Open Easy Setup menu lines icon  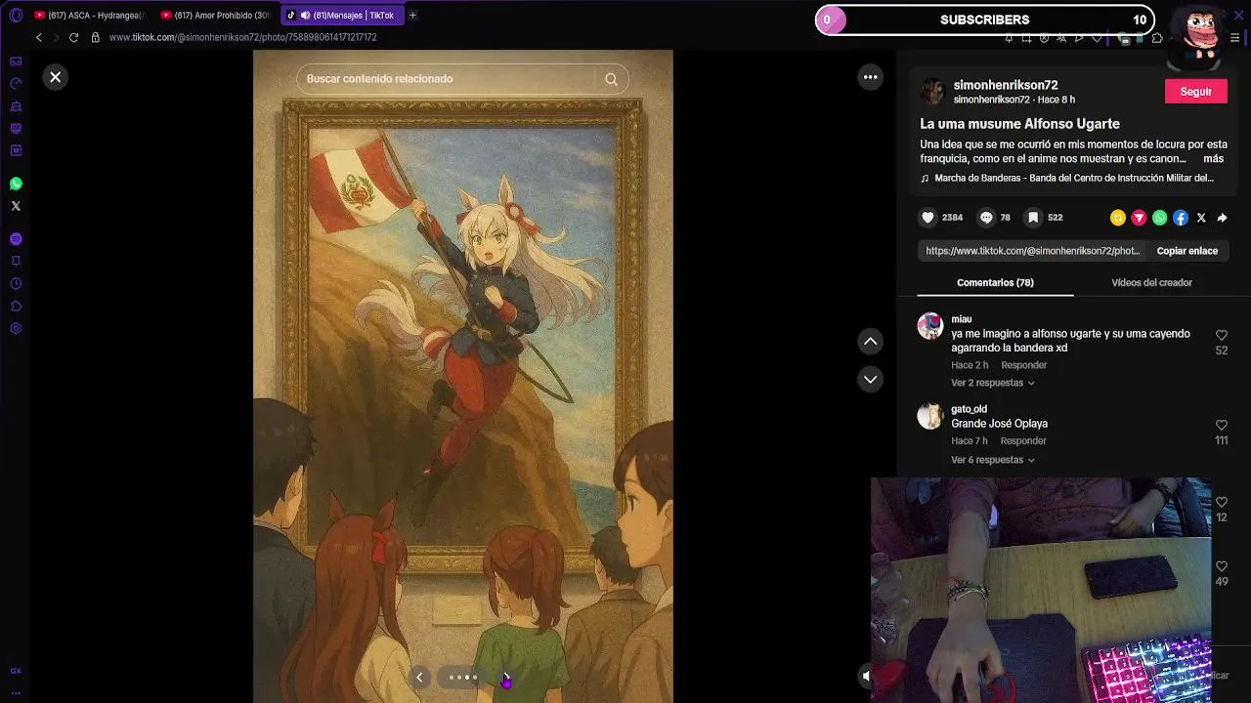(x=1234, y=38)
